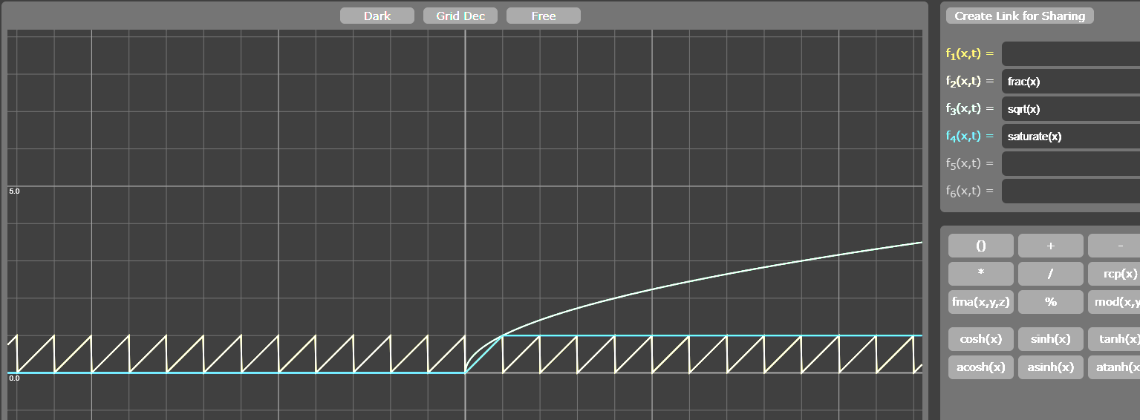Insert parentheses with the () button

(x=980, y=246)
